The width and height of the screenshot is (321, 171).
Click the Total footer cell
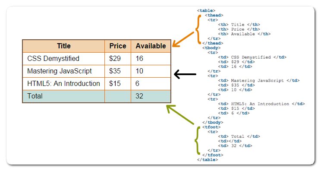[x=64, y=96]
